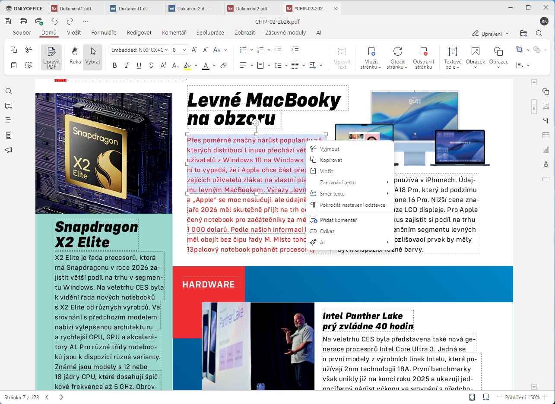The image size is (555, 404).
Task: Toggle italic formatting
Action: pos(127,66)
